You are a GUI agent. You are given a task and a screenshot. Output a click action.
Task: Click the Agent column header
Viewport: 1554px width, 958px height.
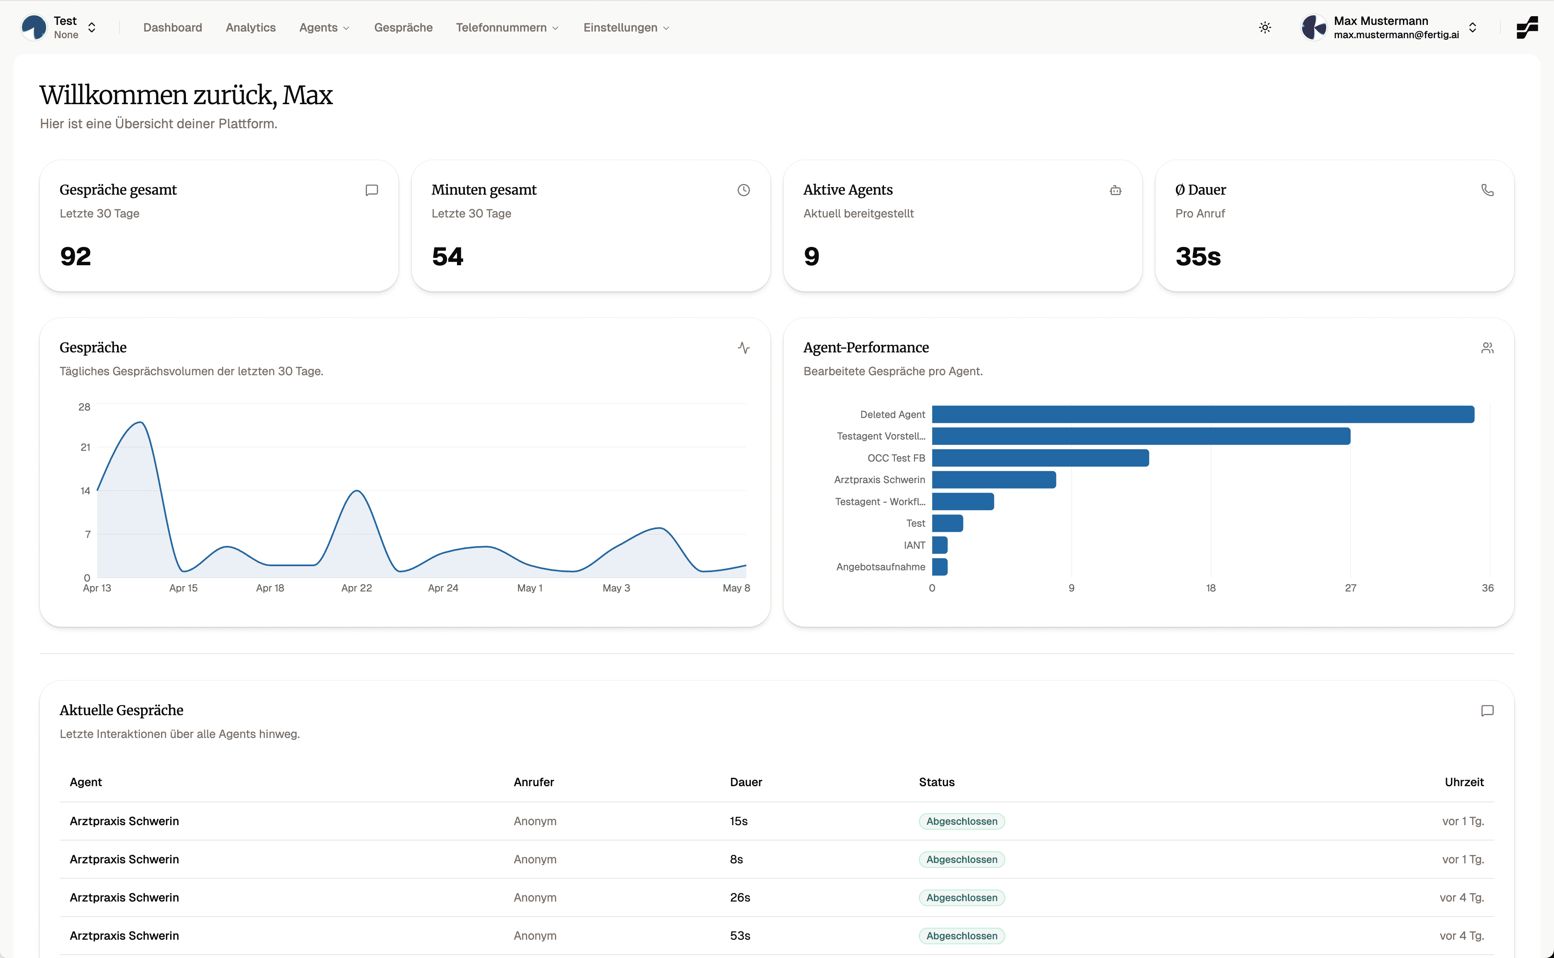point(86,782)
